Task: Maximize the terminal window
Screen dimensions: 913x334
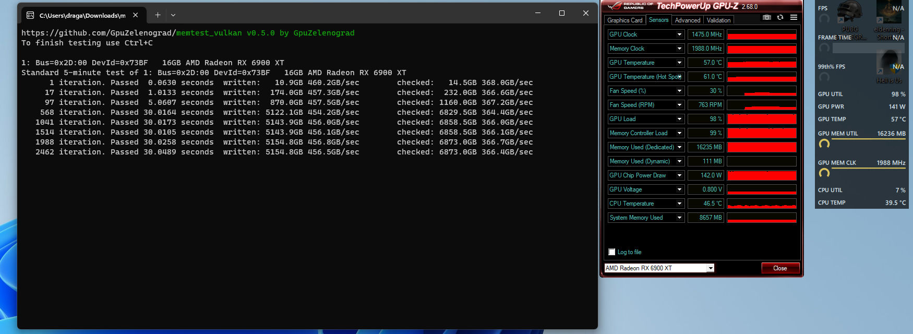Action: tap(562, 13)
